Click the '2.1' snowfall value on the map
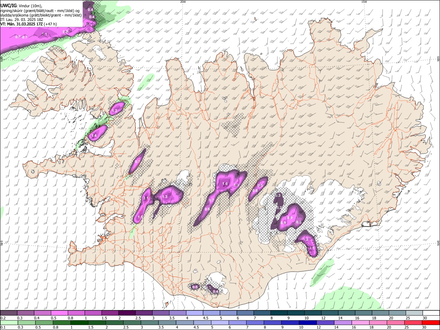 pos(145,198)
